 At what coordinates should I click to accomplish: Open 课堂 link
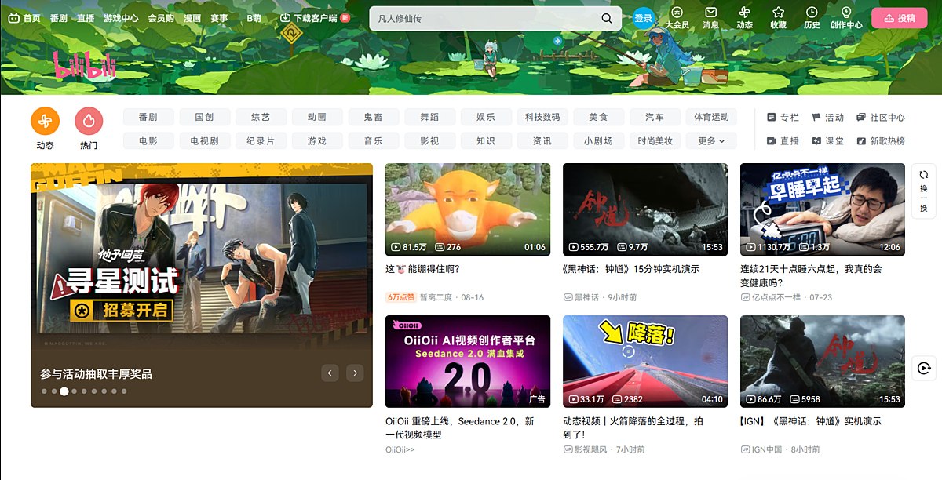click(827, 141)
